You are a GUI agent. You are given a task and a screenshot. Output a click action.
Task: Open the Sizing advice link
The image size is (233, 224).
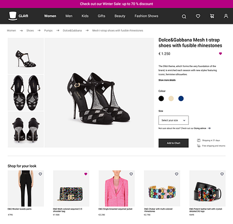202,128
